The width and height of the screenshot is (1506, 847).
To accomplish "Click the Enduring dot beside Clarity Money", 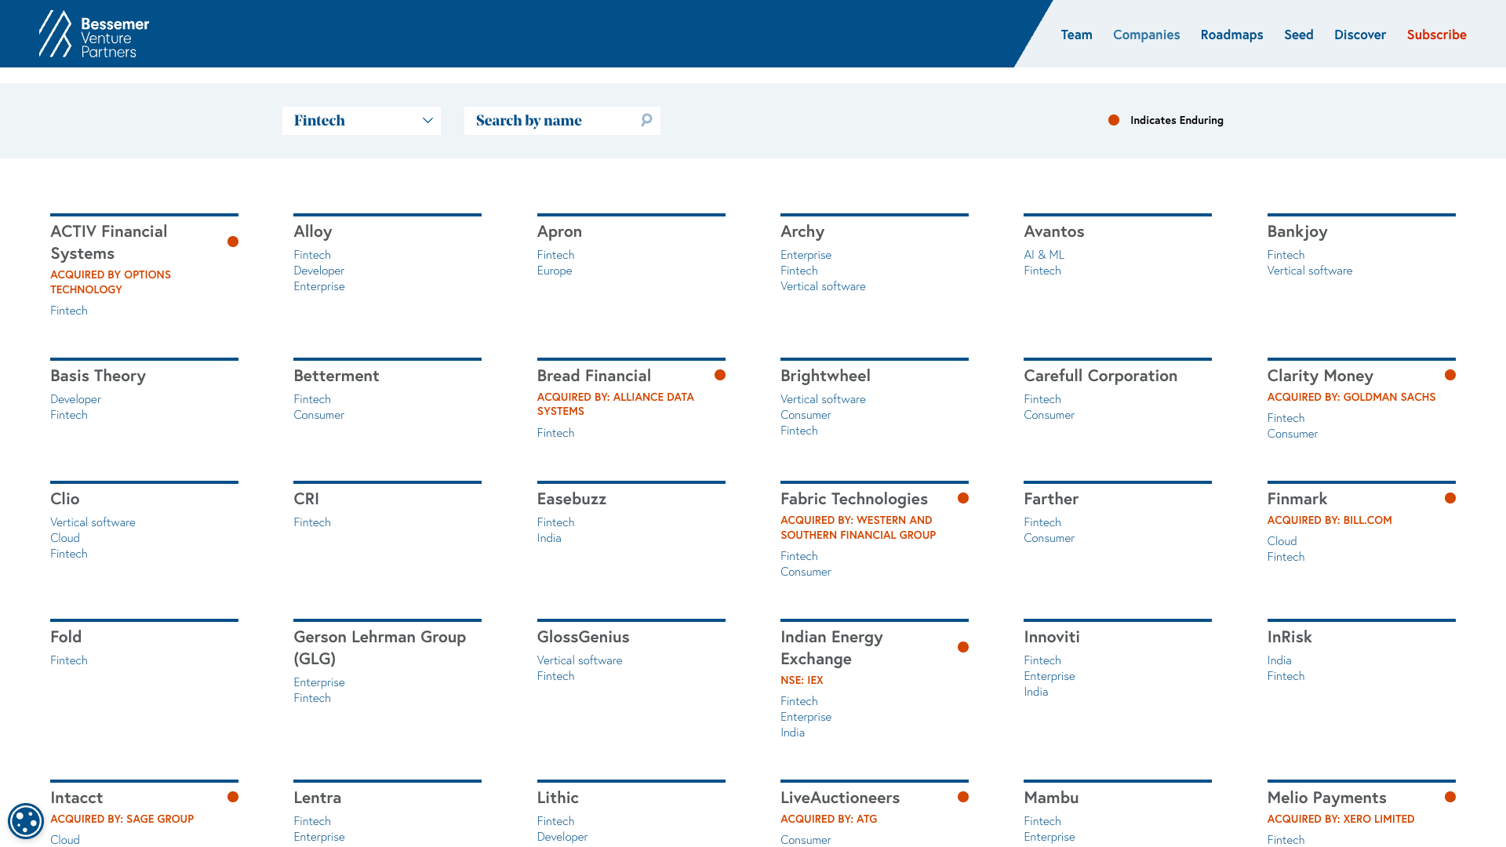I will pyautogui.click(x=1450, y=375).
